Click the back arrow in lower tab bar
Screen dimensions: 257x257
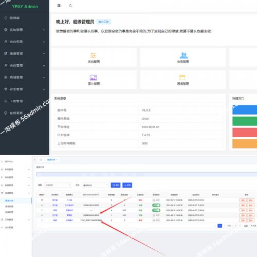click(35, 160)
